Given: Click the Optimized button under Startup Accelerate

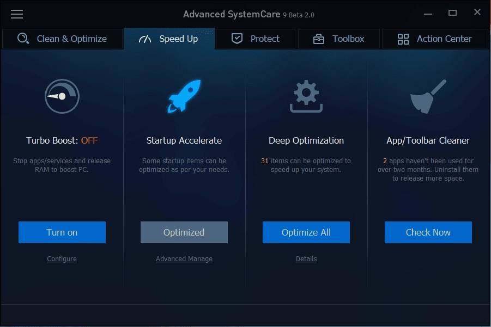Looking at the screenshot, I should coord(184,232).
